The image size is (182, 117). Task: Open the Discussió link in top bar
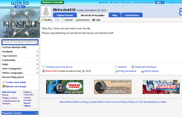(x=126, y=3)
